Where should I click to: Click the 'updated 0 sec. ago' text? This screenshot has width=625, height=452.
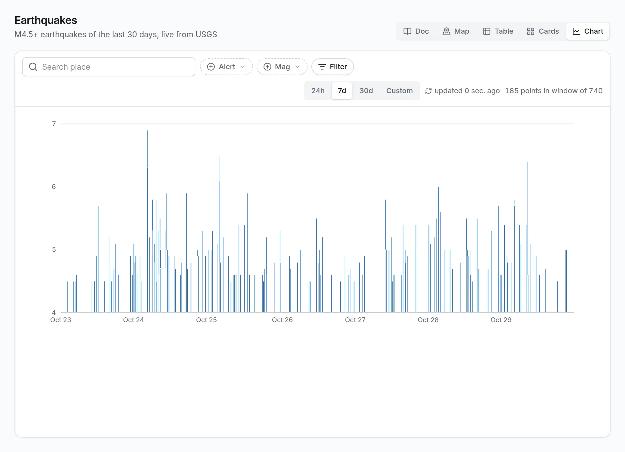click(x=467, y=91)
